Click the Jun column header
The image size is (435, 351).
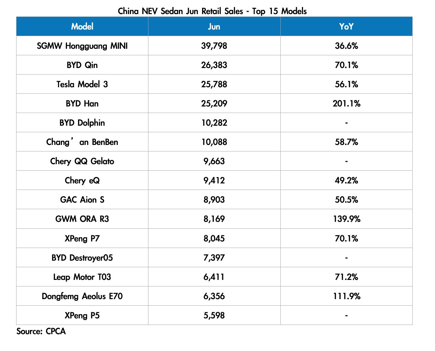click(x=214, y=26)
